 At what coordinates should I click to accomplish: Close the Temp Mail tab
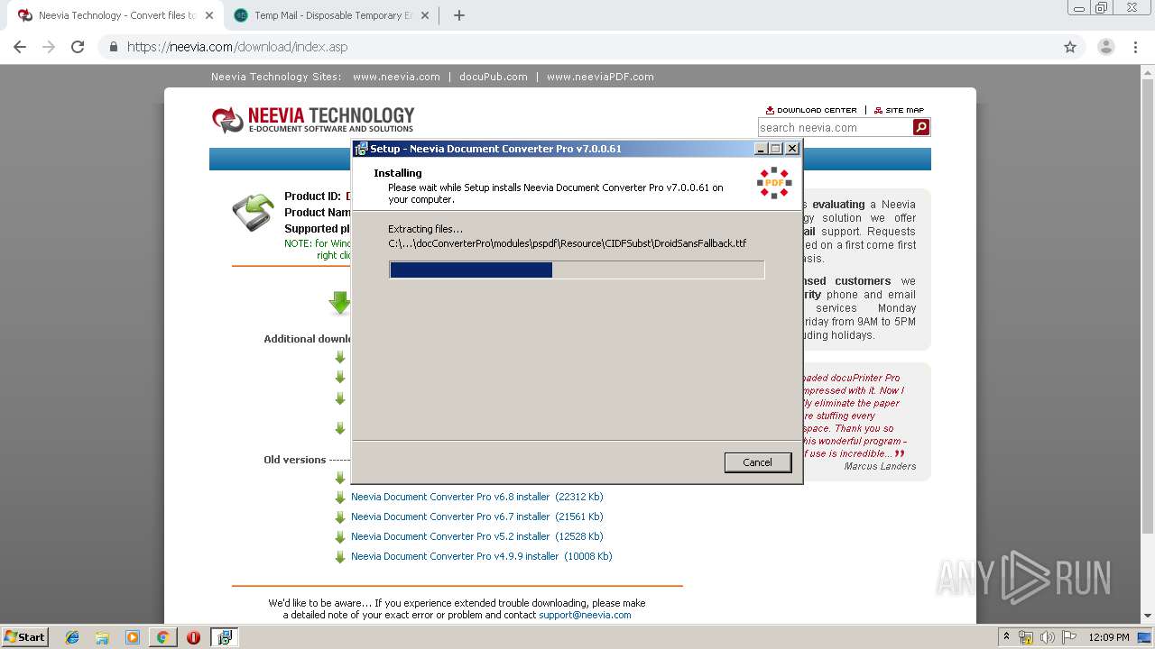[x=424, y=15]
